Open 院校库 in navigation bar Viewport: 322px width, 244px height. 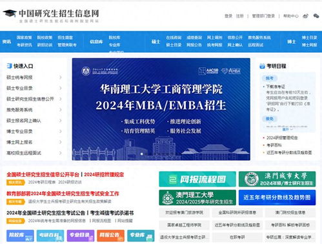[114, 37]
